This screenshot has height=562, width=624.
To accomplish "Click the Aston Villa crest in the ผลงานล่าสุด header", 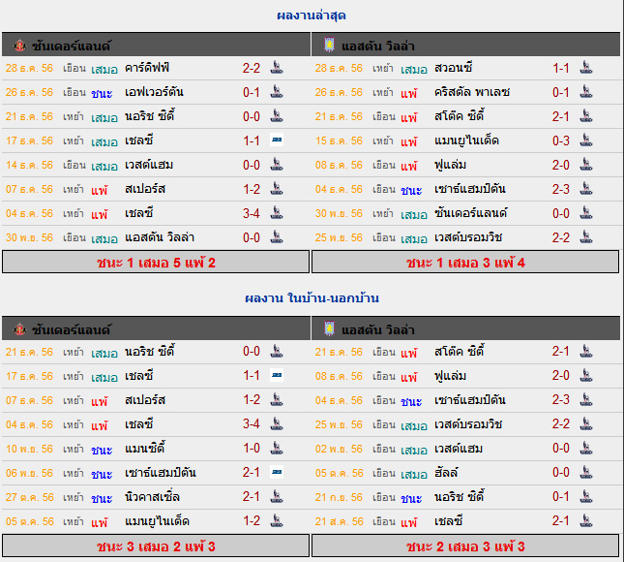I will pos(329,45).
